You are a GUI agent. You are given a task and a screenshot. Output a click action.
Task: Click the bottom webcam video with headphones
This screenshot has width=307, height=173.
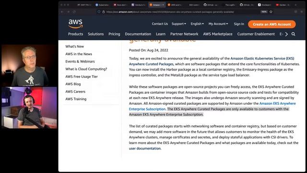pyautogui.click(x=29, y=108)
